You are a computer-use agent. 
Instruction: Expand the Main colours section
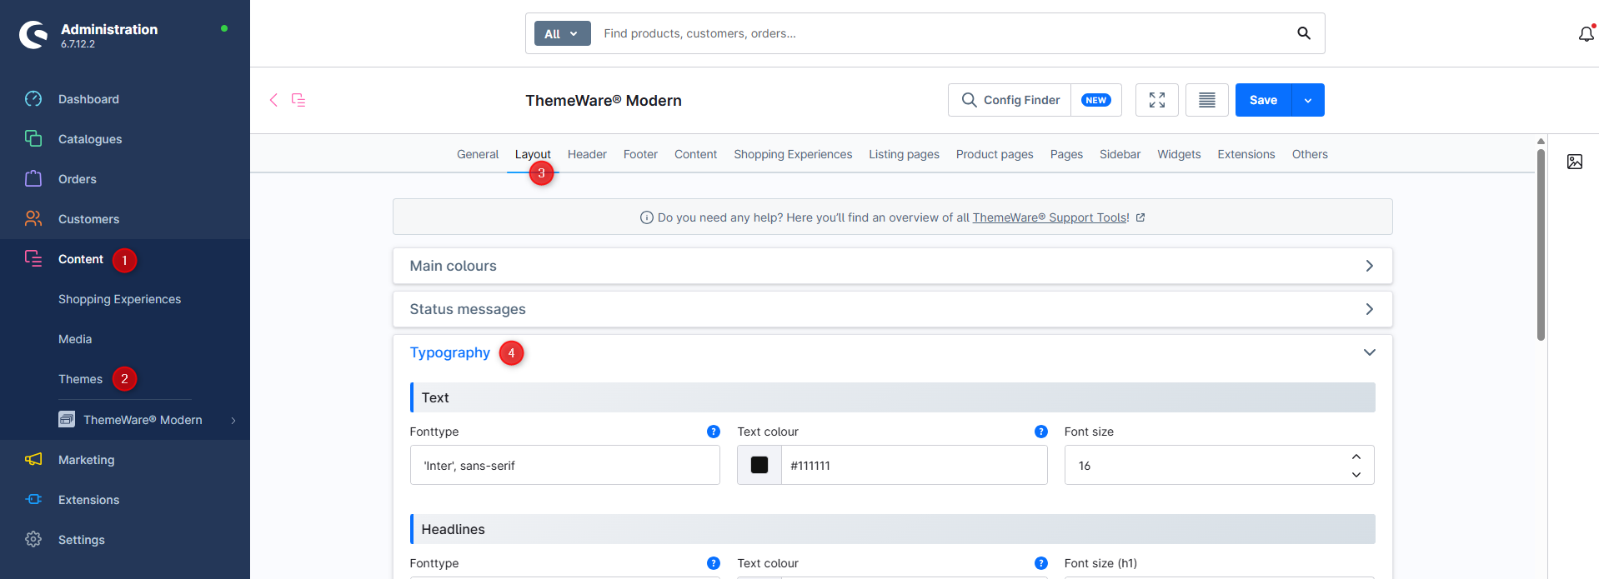click(892, 266)
